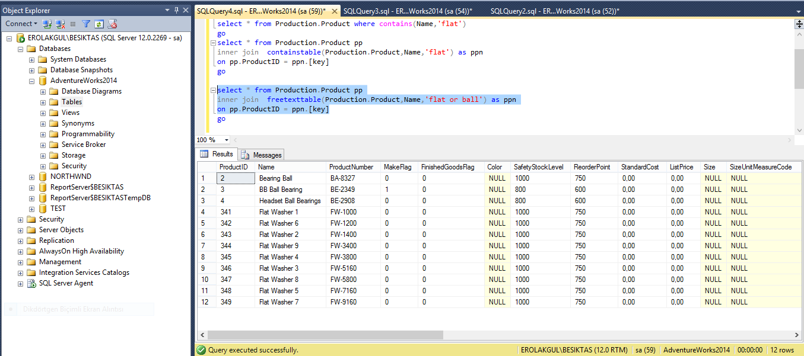
Task: Expand the Tables folder node
Action: 43,102
